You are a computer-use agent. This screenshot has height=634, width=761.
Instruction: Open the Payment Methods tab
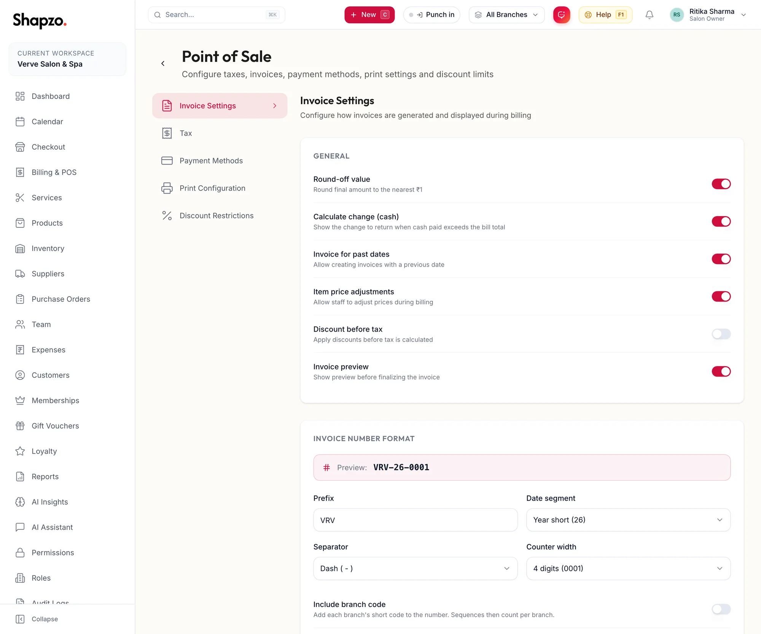tap(220, 160)
